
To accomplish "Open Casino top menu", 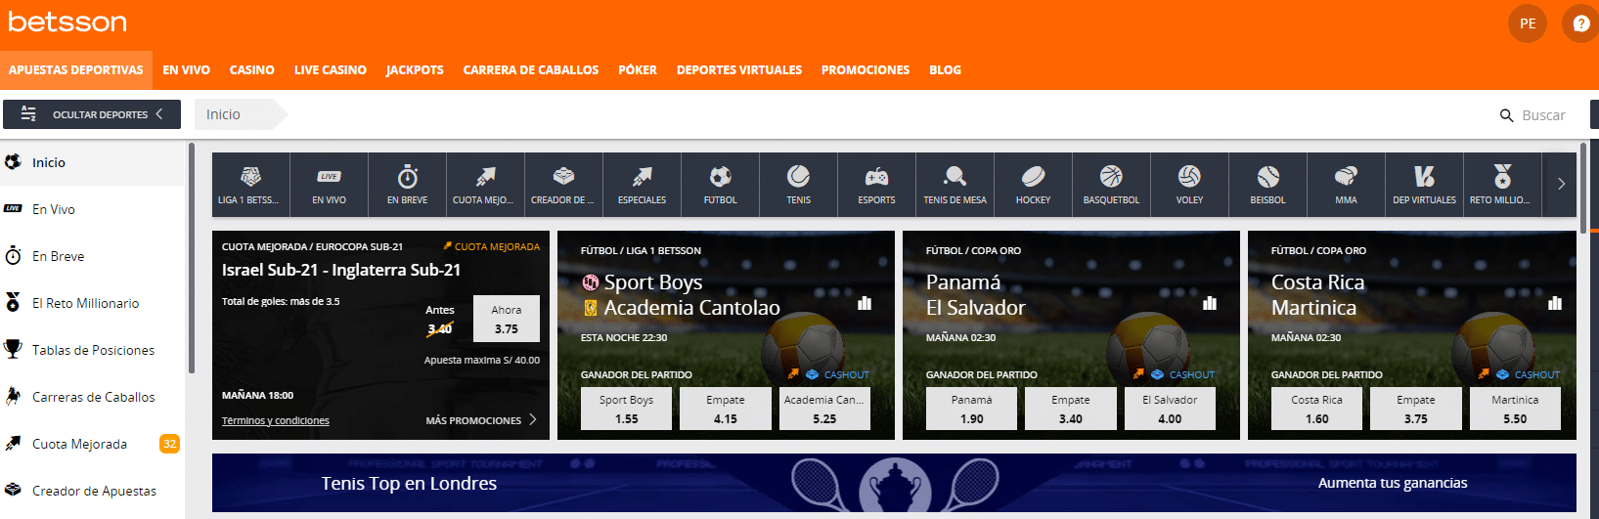I will click(x=252, y=70).
